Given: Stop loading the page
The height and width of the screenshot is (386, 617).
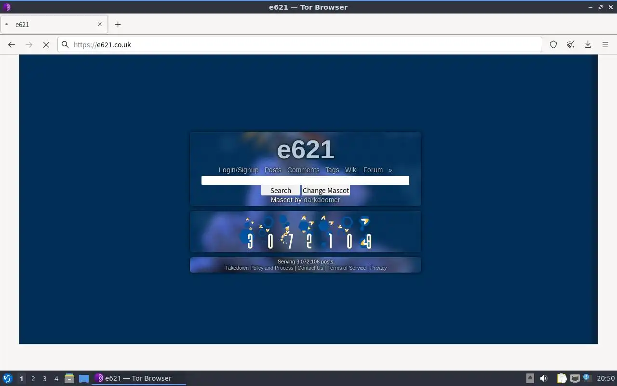Looking at the screenshot, I should pos(46,44).
